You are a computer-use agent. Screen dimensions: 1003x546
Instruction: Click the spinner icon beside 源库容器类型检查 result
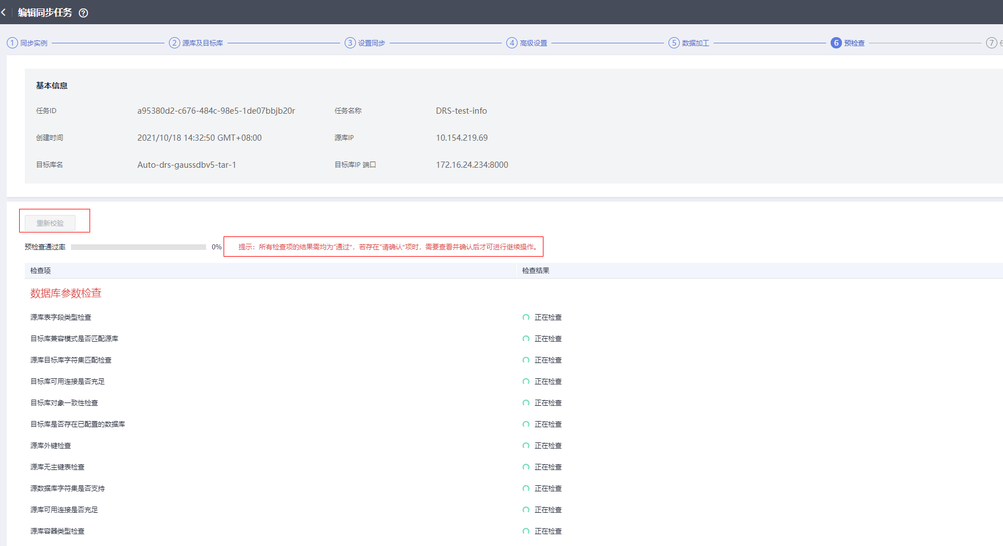pos(526,531)
